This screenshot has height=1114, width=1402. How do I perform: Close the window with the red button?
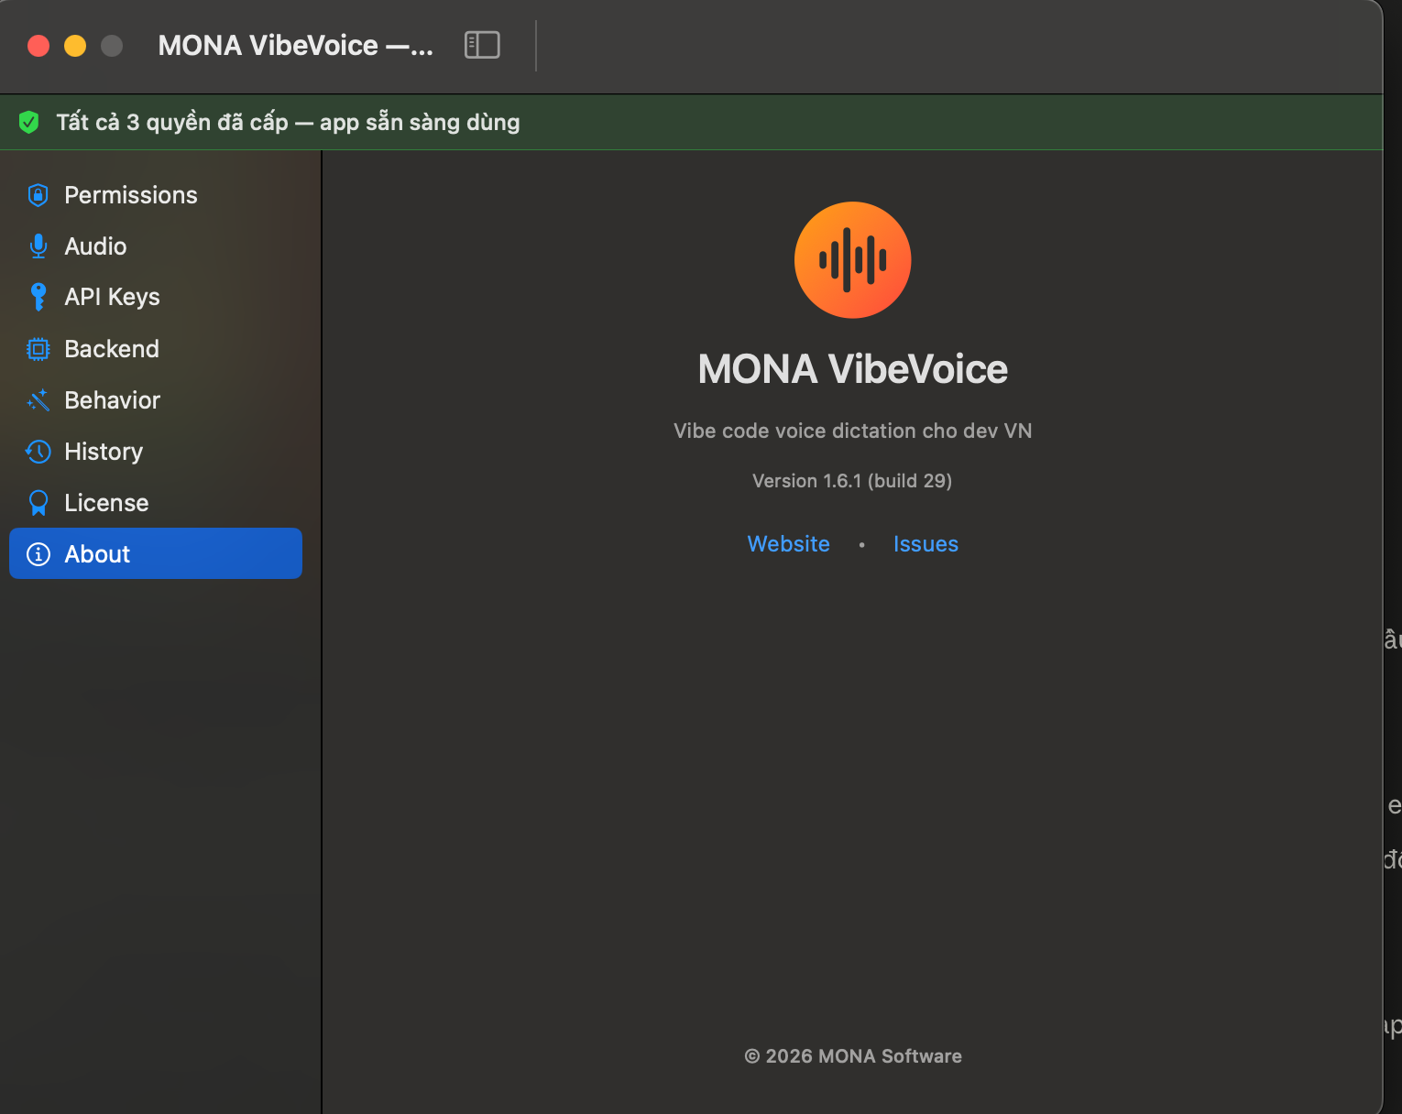pyautogui.click(x=38, y=46)
